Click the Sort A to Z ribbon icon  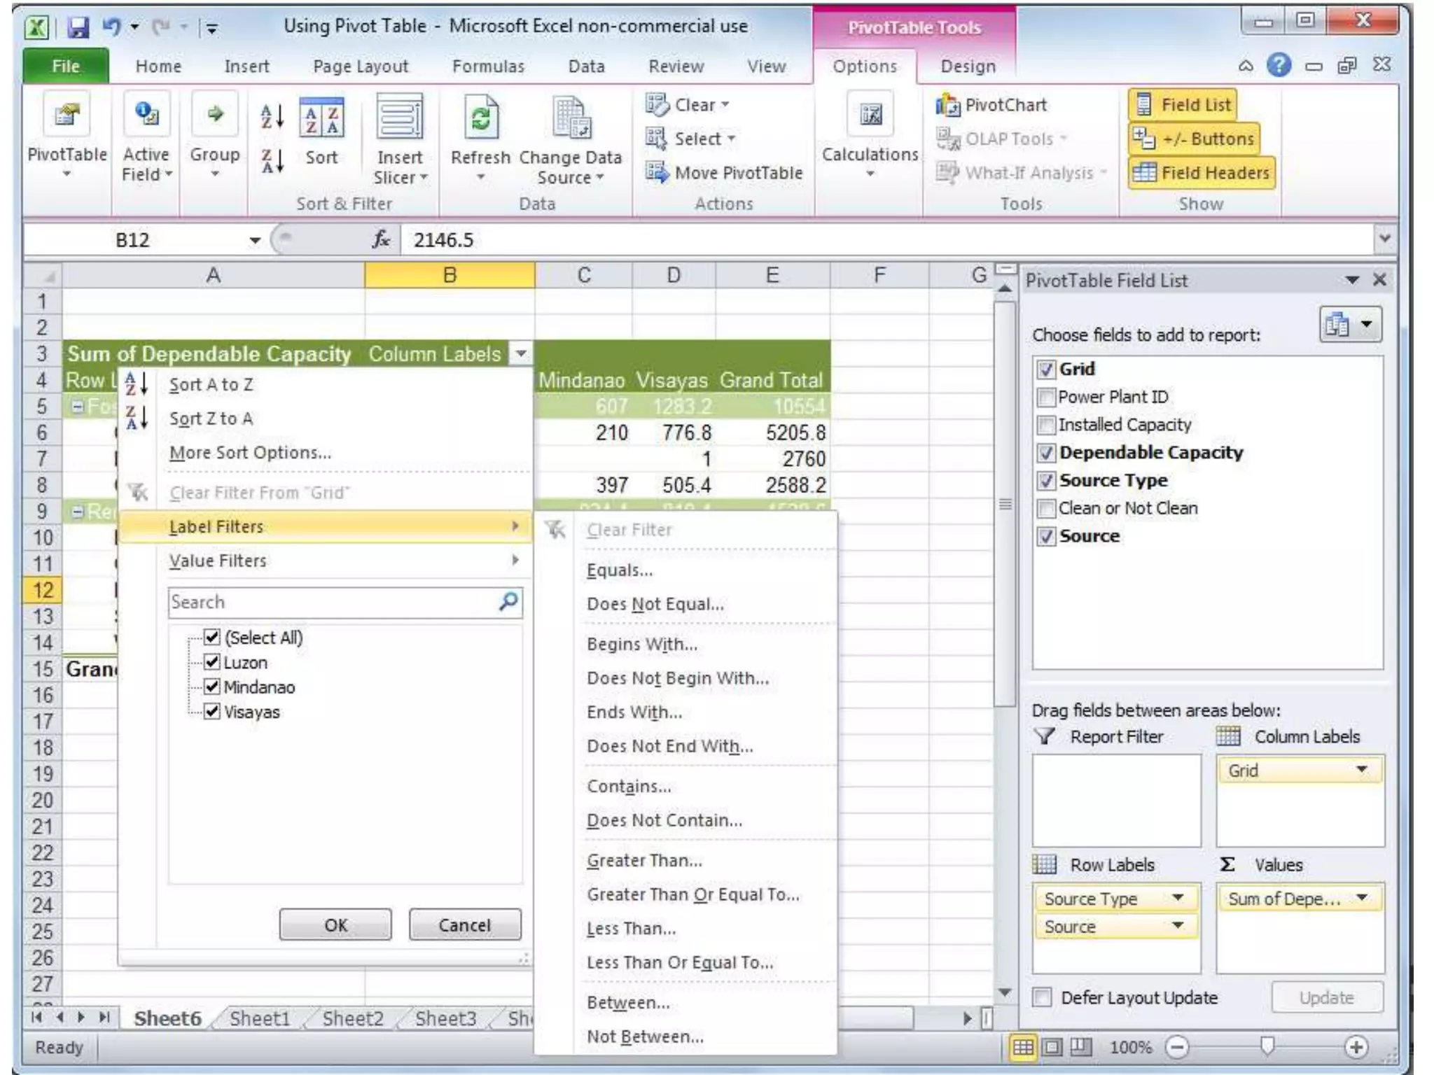(x=272, y=116)
